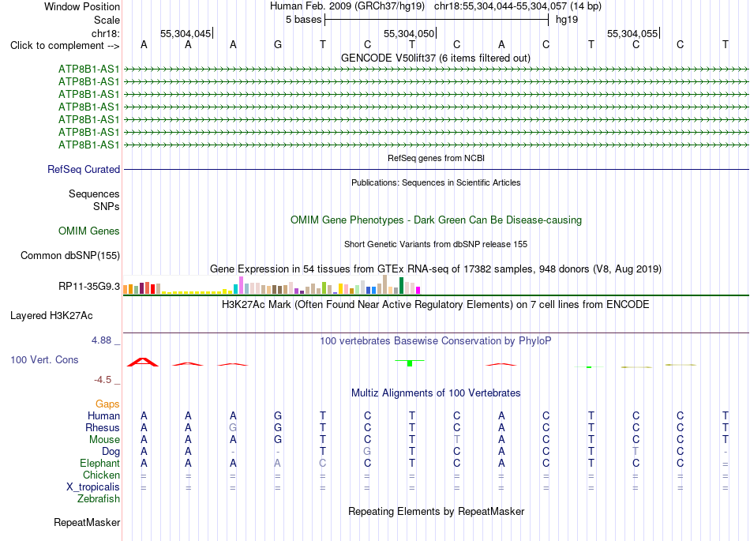Screen dimensions: 750x541
Task: Select the 'RepeatMasker' track label
Action: 87,523
